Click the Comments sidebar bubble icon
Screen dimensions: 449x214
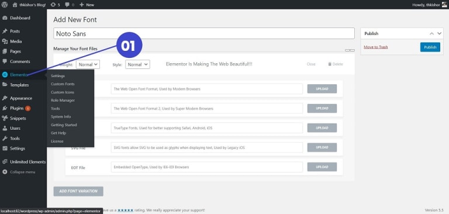[x=5, y=61]
